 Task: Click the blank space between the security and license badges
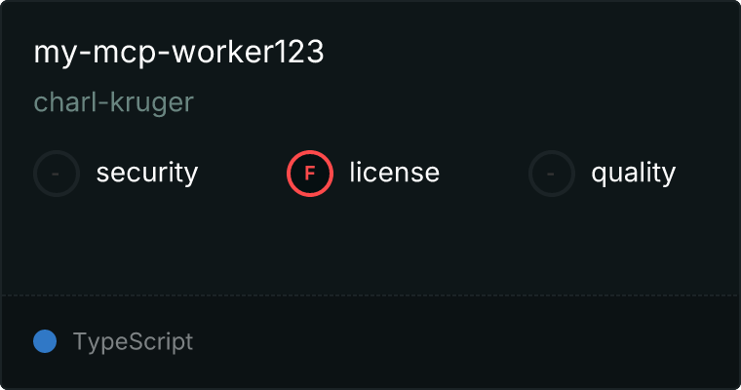[242, 174]
